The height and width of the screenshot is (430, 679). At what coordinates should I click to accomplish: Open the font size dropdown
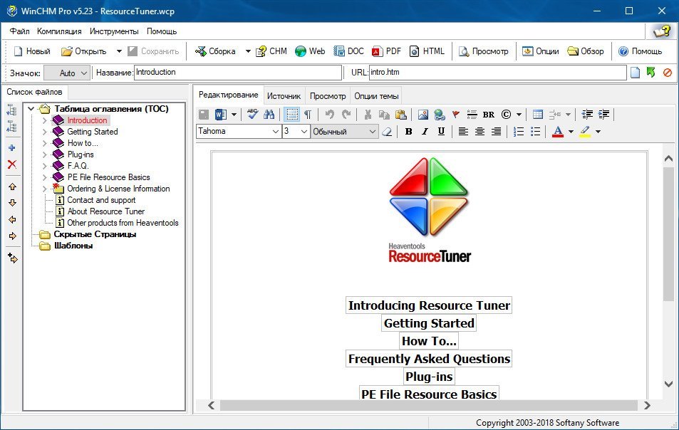click(x=304, y=132)
